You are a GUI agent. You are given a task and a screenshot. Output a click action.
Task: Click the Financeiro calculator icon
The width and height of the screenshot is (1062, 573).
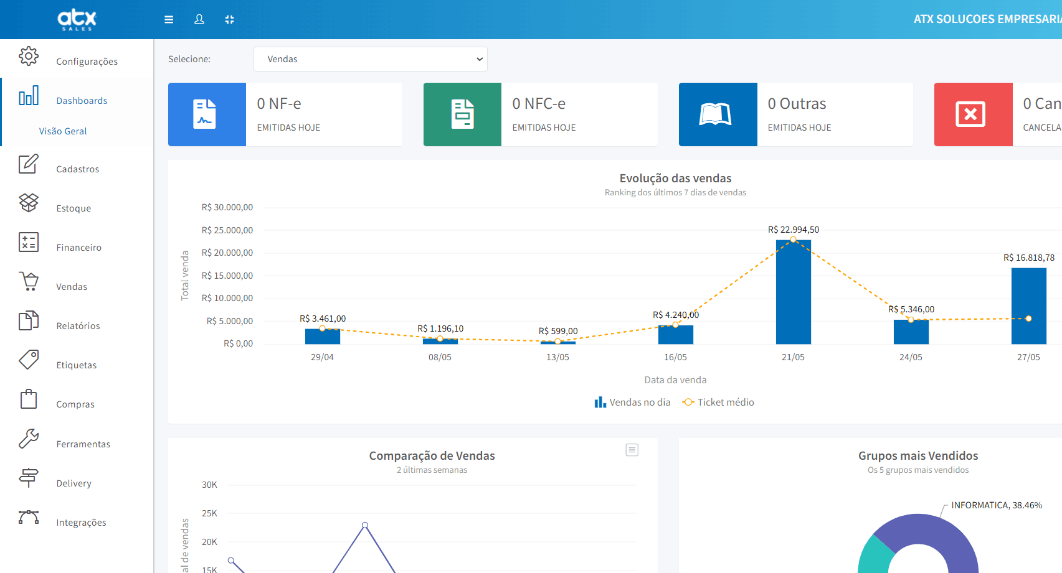pos(29,242)
